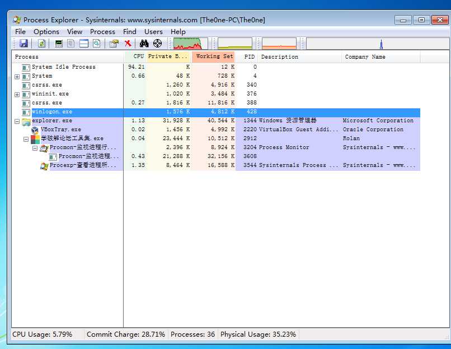Open System Information graph icon
The width and height of the screenshot is (451, 349).
click(x=59, y=44)
